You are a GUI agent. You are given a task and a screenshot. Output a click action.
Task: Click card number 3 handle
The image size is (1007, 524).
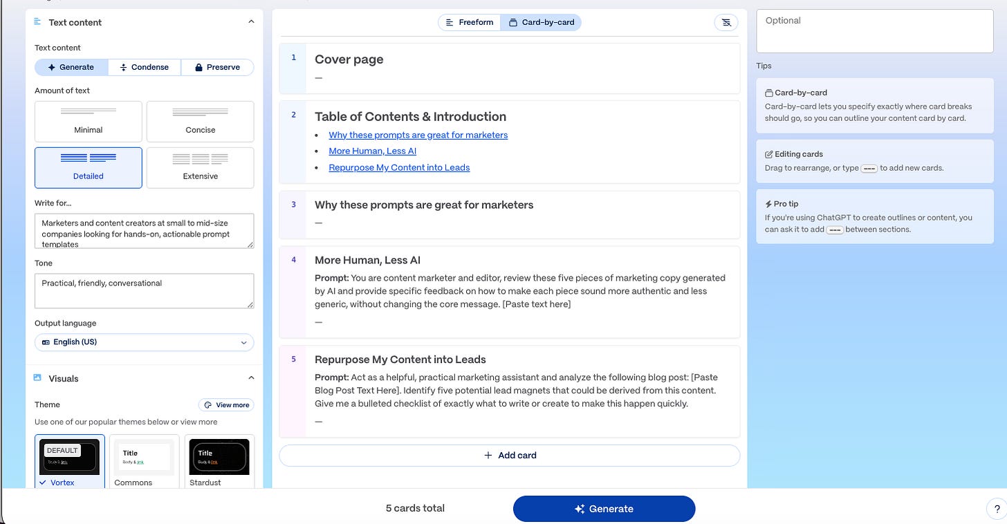tap(293, 215)
